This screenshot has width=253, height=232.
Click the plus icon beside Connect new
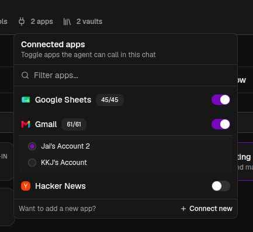point(183,209)
